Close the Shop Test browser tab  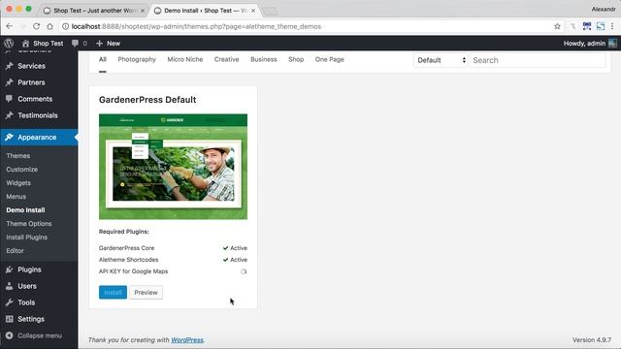click(143, 11)
